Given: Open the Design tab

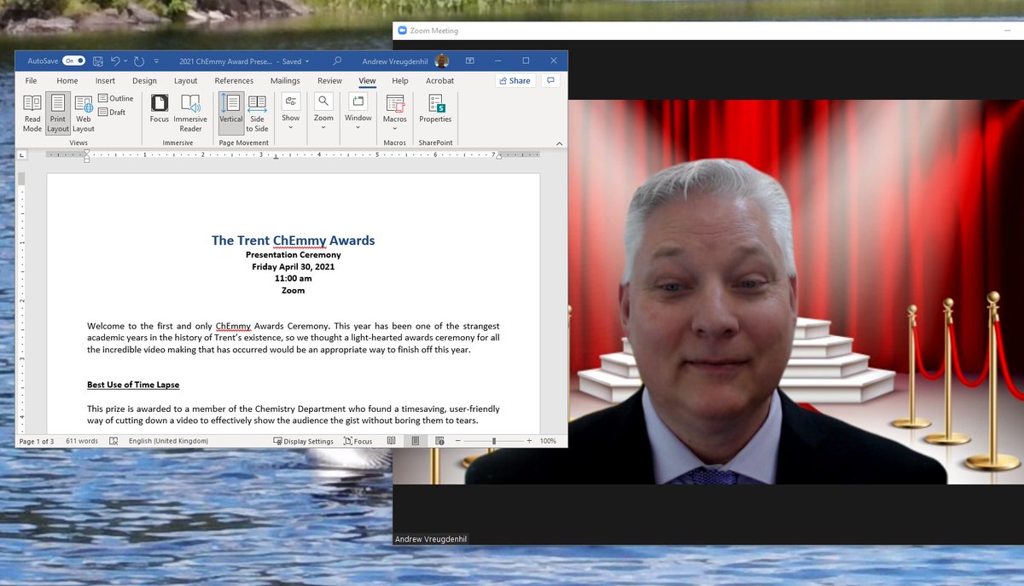Looking at the screenshot, I should pos(144,81).
